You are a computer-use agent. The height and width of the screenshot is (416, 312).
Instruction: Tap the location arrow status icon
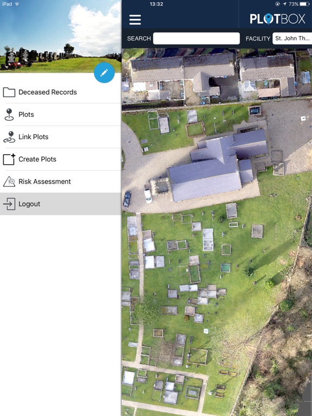point(285,4)
